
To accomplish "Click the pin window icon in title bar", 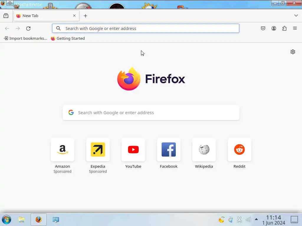I will click(10, 3).
